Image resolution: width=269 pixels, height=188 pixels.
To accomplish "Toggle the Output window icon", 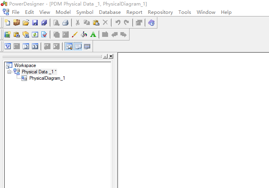I will [x=78, y=46].
